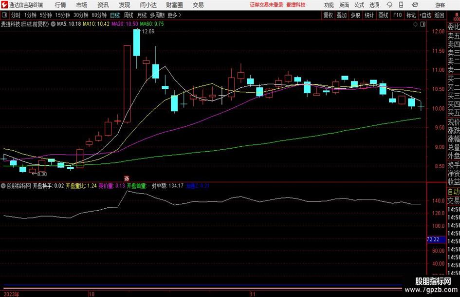The height and width of the screenshot is (297, 460).
Task: Click the 叠加 overlay toolbar button
Action: (342, 15)
